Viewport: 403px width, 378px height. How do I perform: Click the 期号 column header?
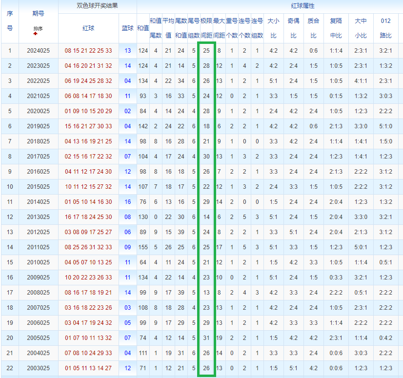(38, 14)
